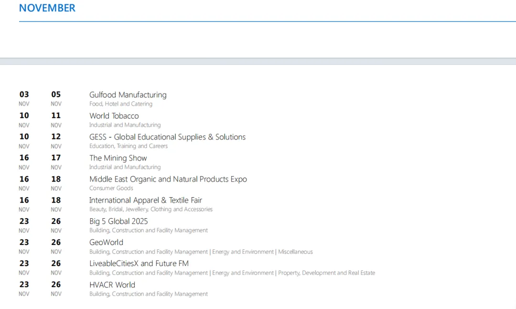Image resolution: width=516 pixels, height=309 pixels.
Task: Click the NOVEMBER heading
Action: coord(47,8)
